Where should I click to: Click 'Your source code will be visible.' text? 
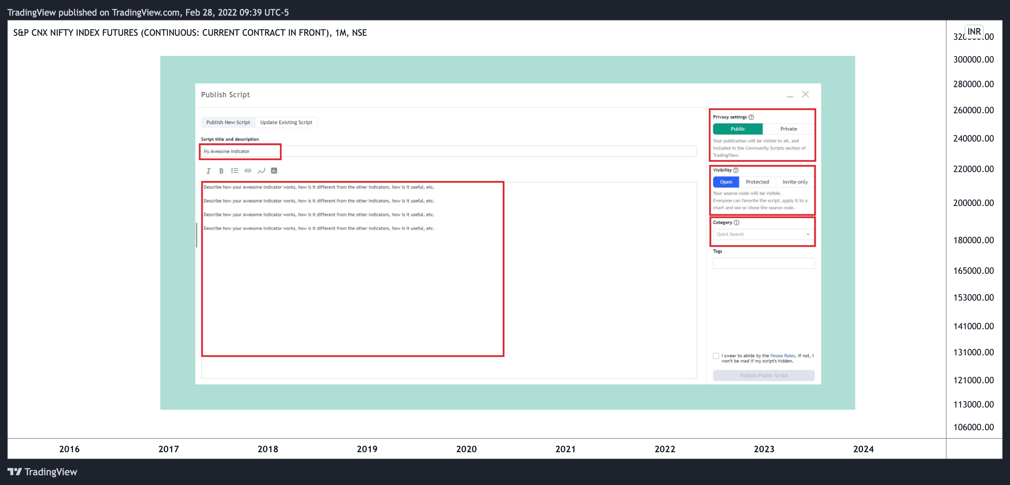pyautogui.click(x=747, y=193)
